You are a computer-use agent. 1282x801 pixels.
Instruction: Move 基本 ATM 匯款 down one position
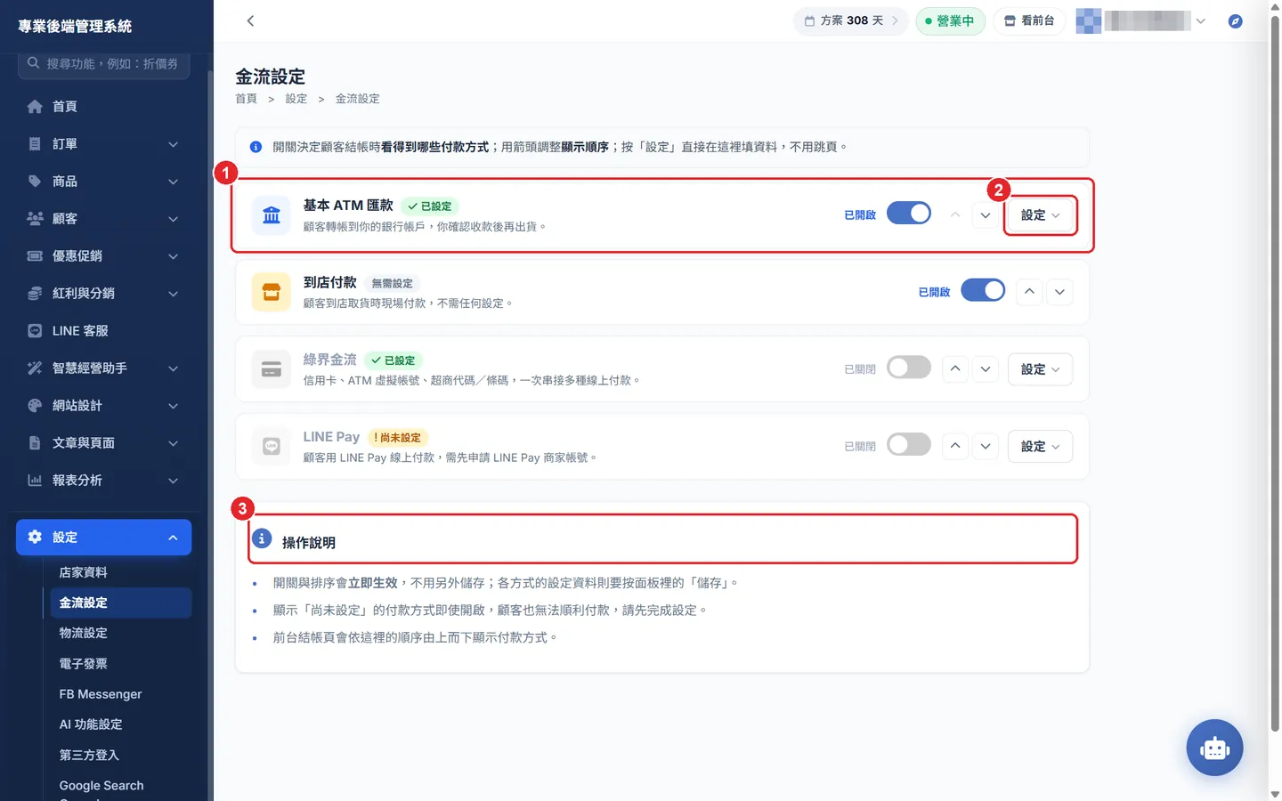986,215
